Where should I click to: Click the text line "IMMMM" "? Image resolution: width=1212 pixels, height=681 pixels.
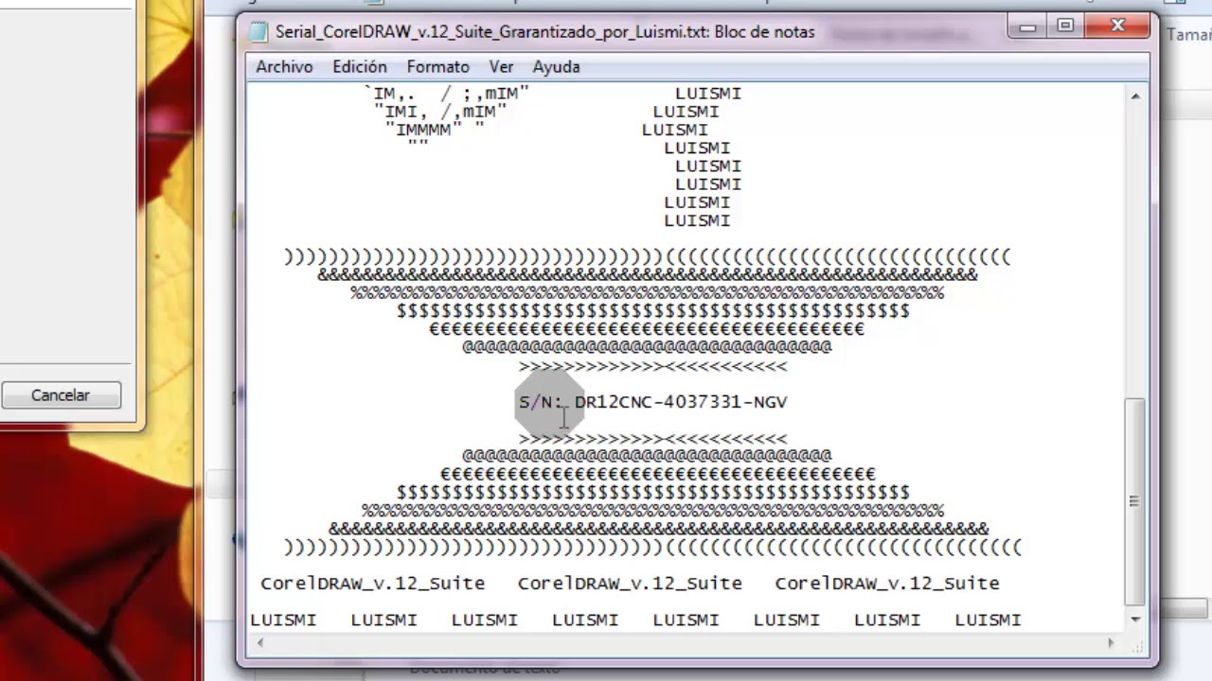coord(435,130)
